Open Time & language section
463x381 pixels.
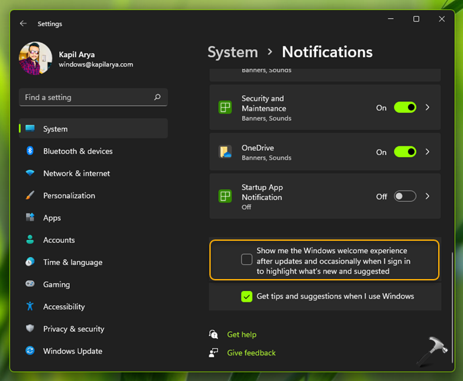(72, 262)
